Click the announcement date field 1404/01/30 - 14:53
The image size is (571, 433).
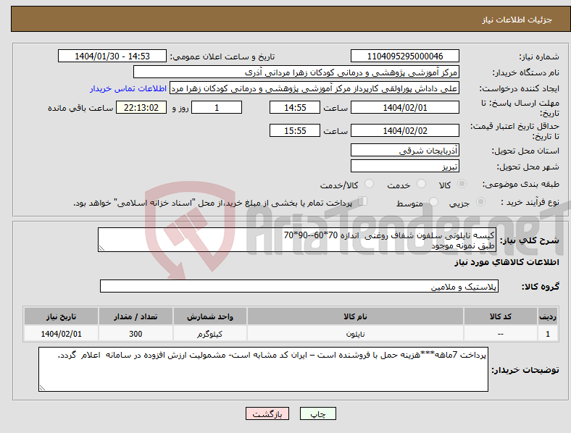click(112, 56)
